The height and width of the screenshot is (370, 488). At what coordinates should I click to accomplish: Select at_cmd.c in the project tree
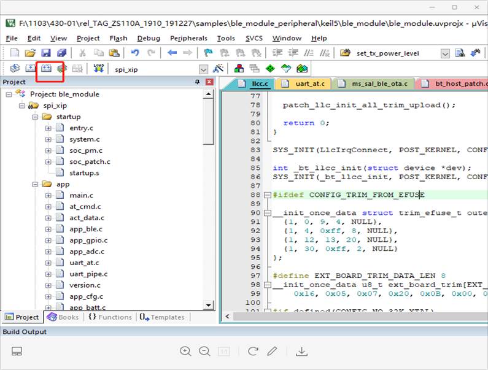coord(85,207)
